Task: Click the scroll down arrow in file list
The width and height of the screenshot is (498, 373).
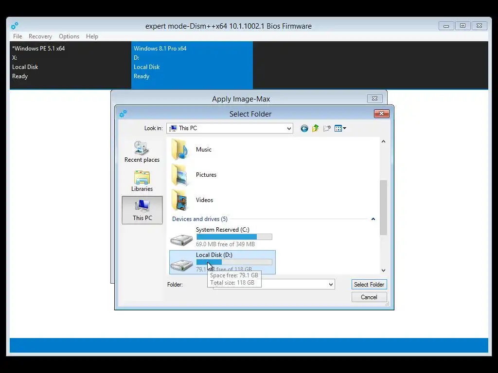Action: (x=383, y=270)
